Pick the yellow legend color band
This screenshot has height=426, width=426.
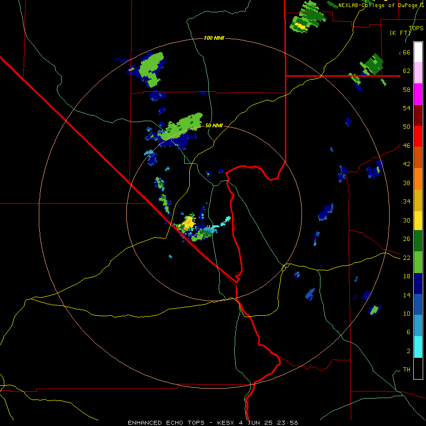tap(418, 220)
